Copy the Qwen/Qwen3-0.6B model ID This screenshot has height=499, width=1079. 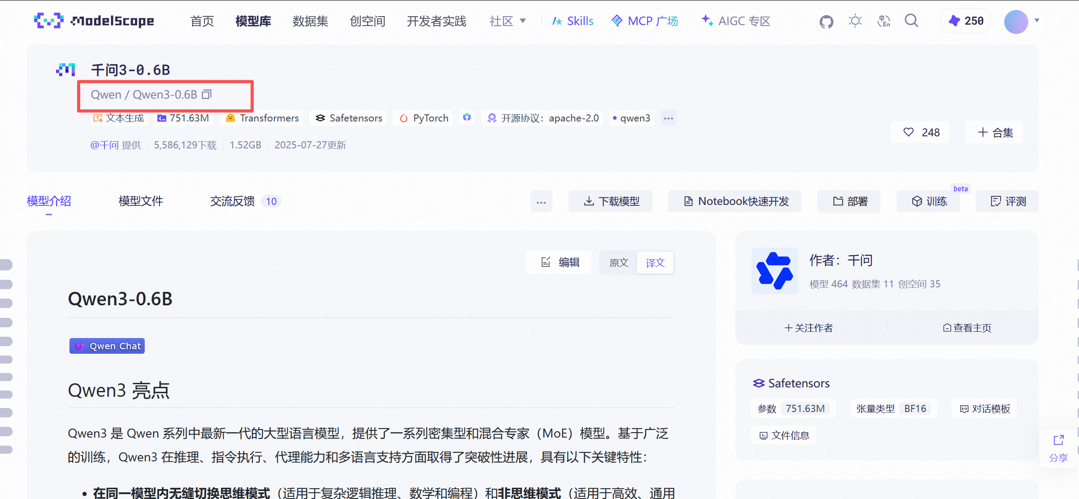(x=207, y=95)
